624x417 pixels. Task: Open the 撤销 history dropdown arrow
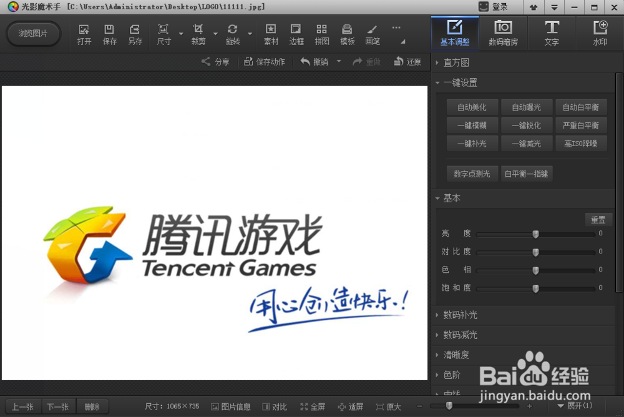(339, 61)
